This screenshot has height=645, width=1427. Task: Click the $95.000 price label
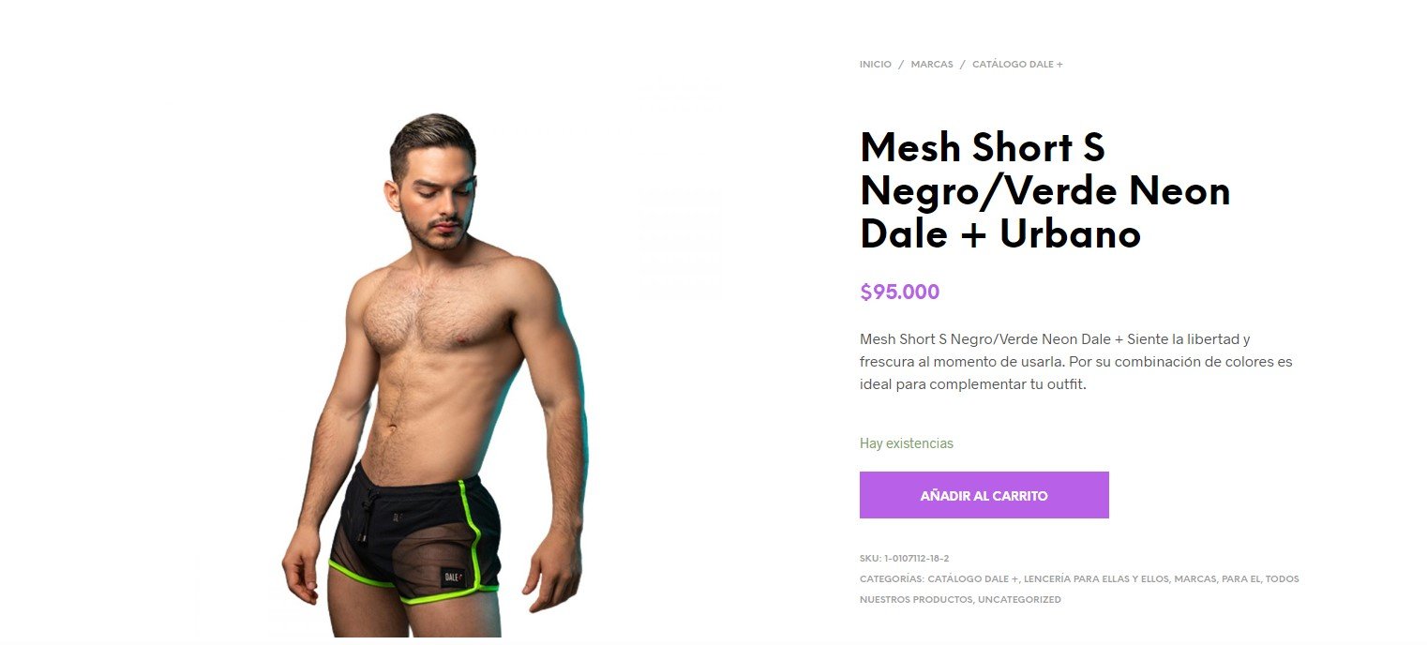click(899, 292)
